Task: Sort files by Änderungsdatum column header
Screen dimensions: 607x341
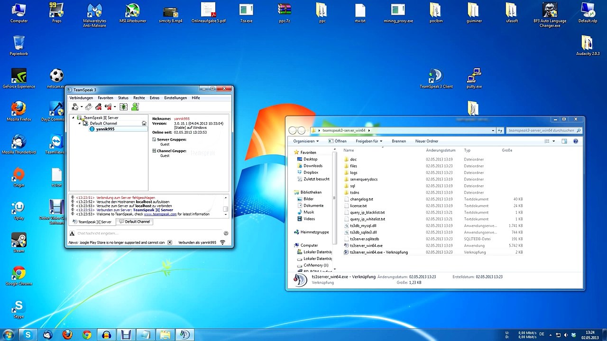Action: point(441,150)
